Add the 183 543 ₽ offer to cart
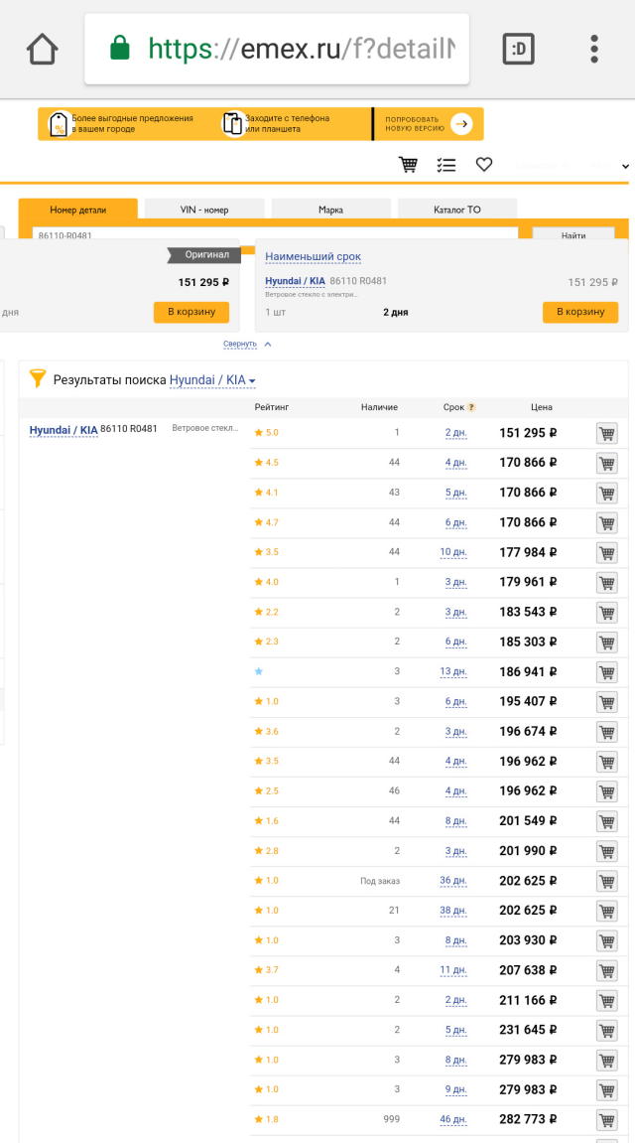The height and width of the screenshot is (1143, 635). click(606, 613)
